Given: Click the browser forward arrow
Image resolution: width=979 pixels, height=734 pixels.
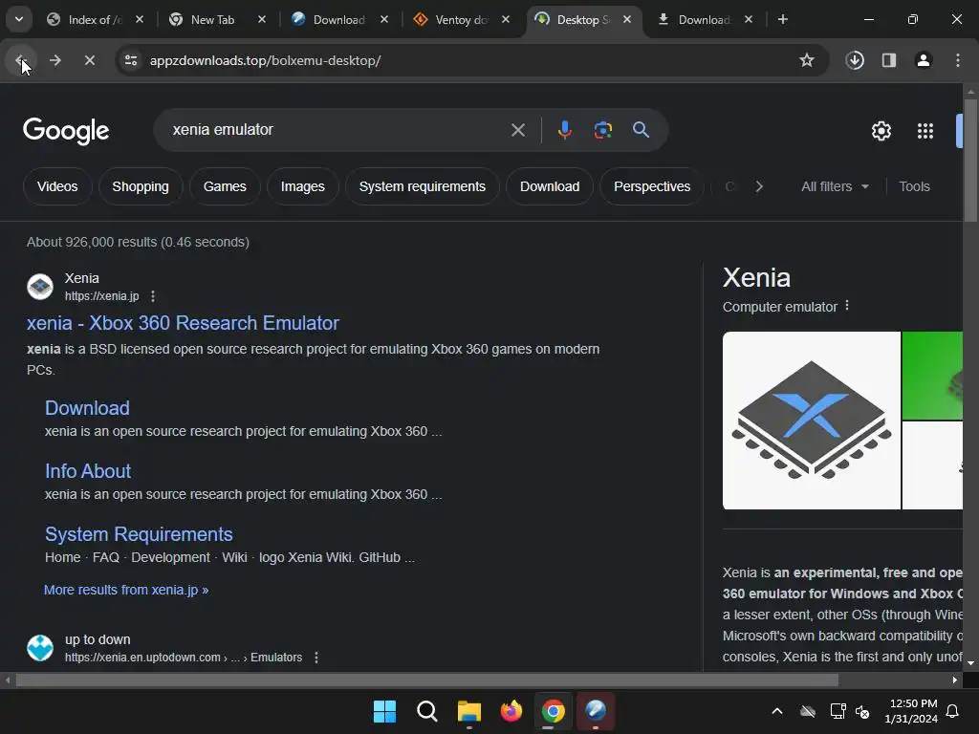Looking at the screenshot, I should (54, 60).
